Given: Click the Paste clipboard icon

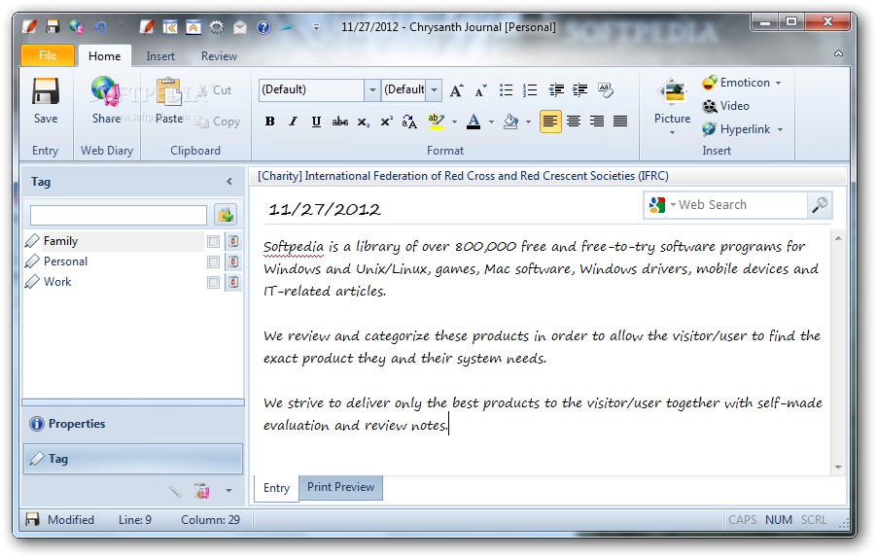Looking at the screenshot, I should [x=169, y=91].
